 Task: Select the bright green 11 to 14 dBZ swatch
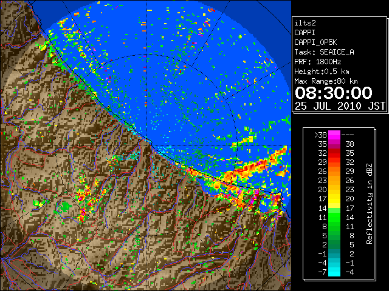[x=334, y=217]
